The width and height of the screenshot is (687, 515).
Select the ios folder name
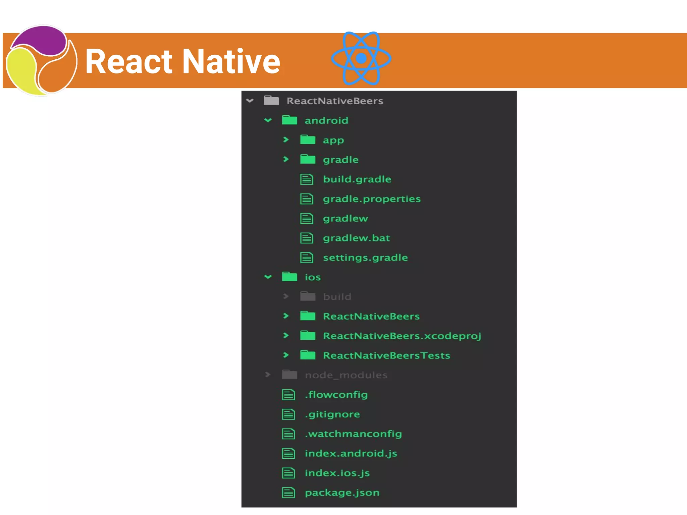pos(313,277)
